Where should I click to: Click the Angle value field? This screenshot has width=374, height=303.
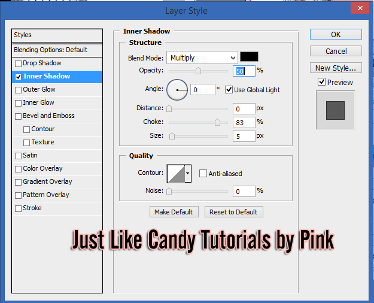203,90
